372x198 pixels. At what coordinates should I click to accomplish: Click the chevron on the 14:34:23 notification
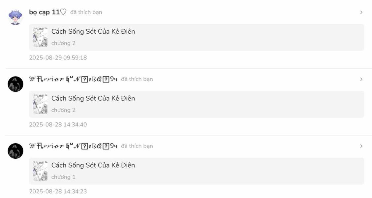tap(361, 146)
